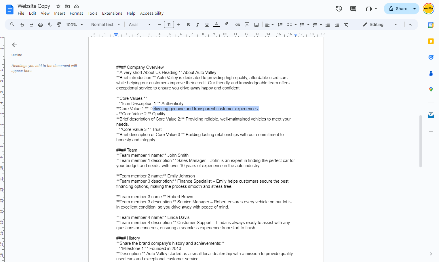Close the document outline with back arrow
The width and height of the screenshot is (439, 262).
coord(14,45)
